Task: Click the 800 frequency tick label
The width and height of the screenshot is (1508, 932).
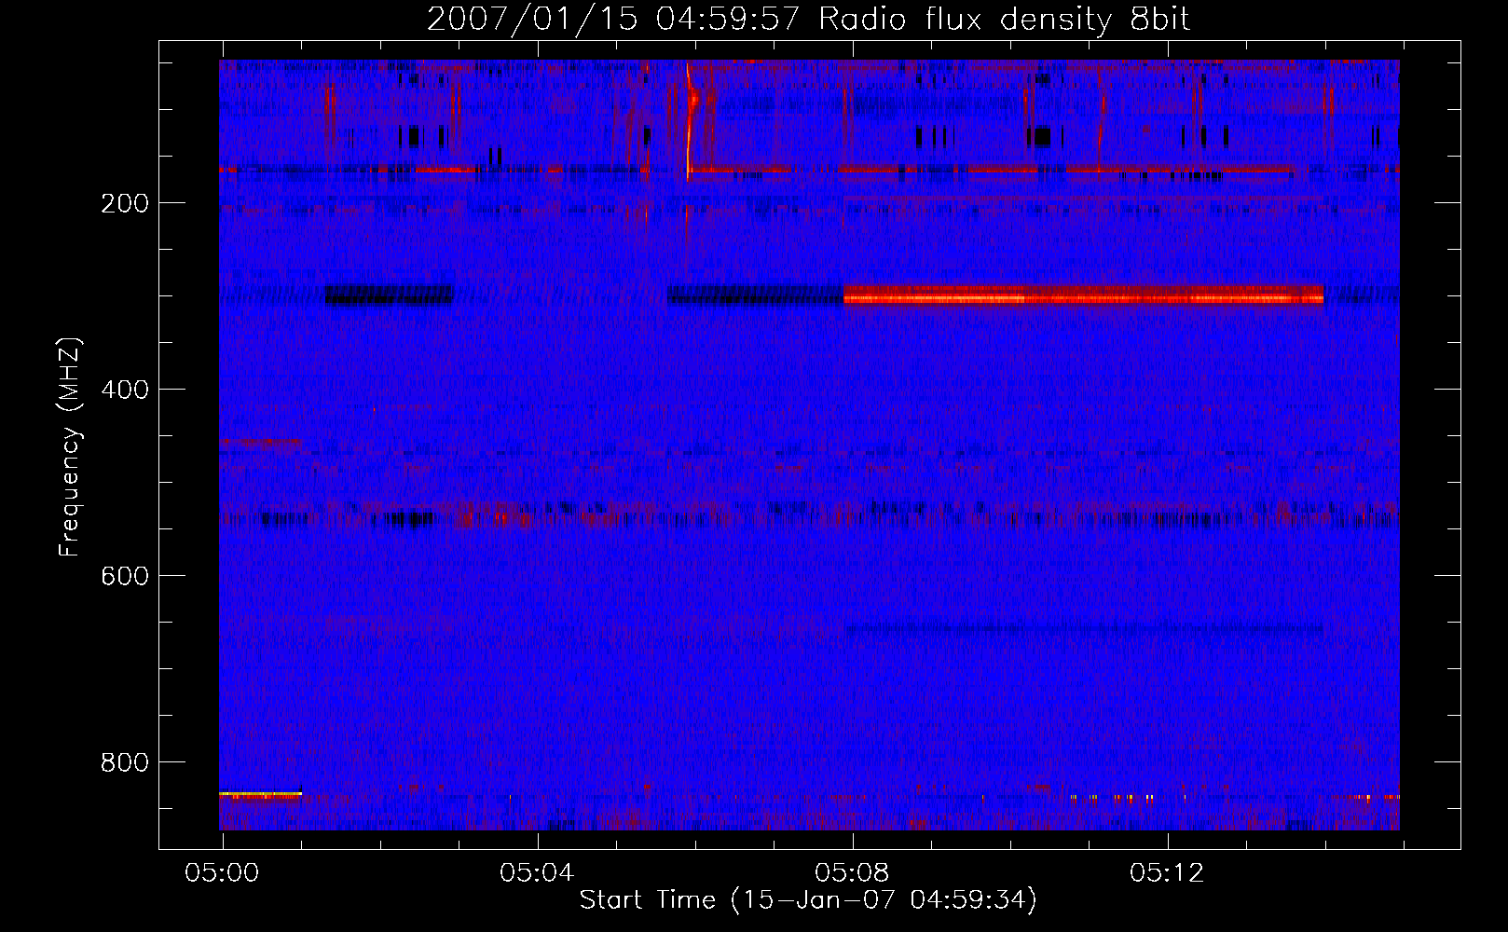Action: pos(124,763)
